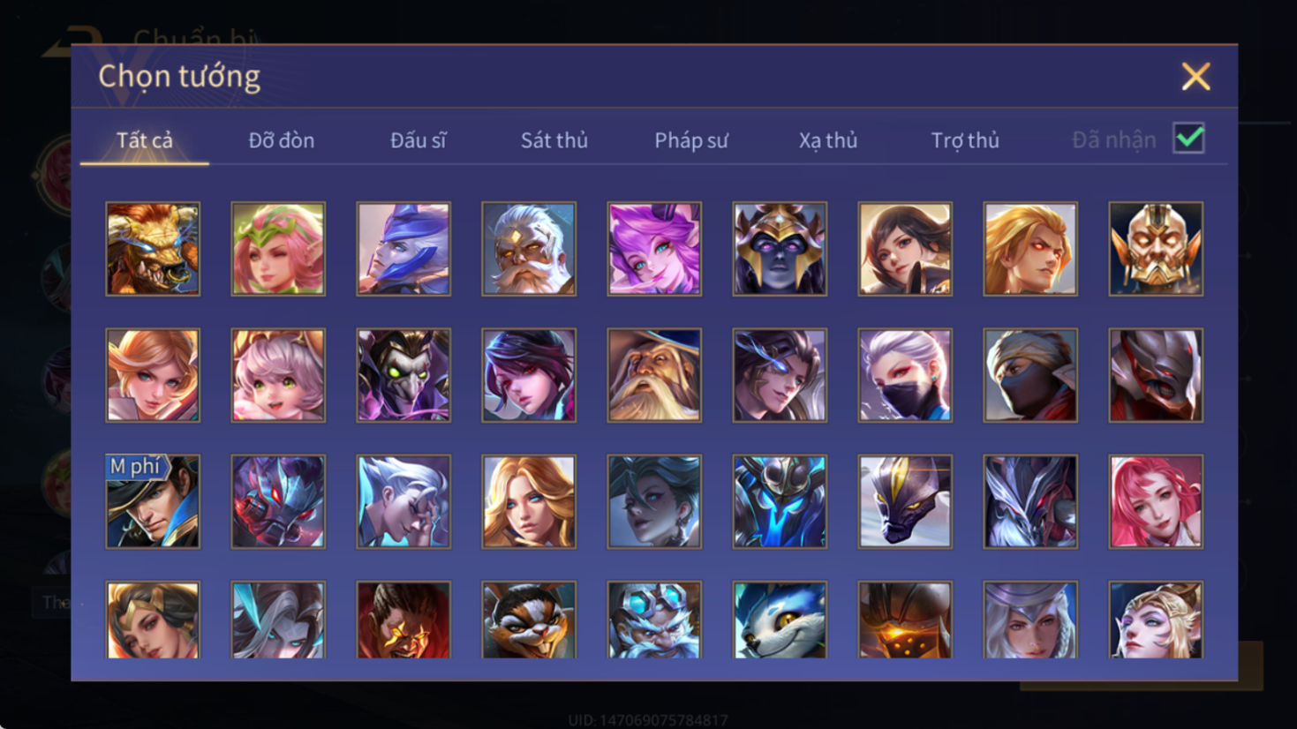Open the Trợ thủ tab
Screen dimensions: 1297x729
pos(964,140)
